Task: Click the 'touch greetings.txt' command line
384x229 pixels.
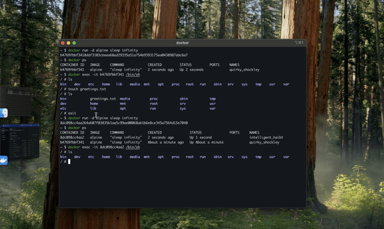Action: [87, 89]
